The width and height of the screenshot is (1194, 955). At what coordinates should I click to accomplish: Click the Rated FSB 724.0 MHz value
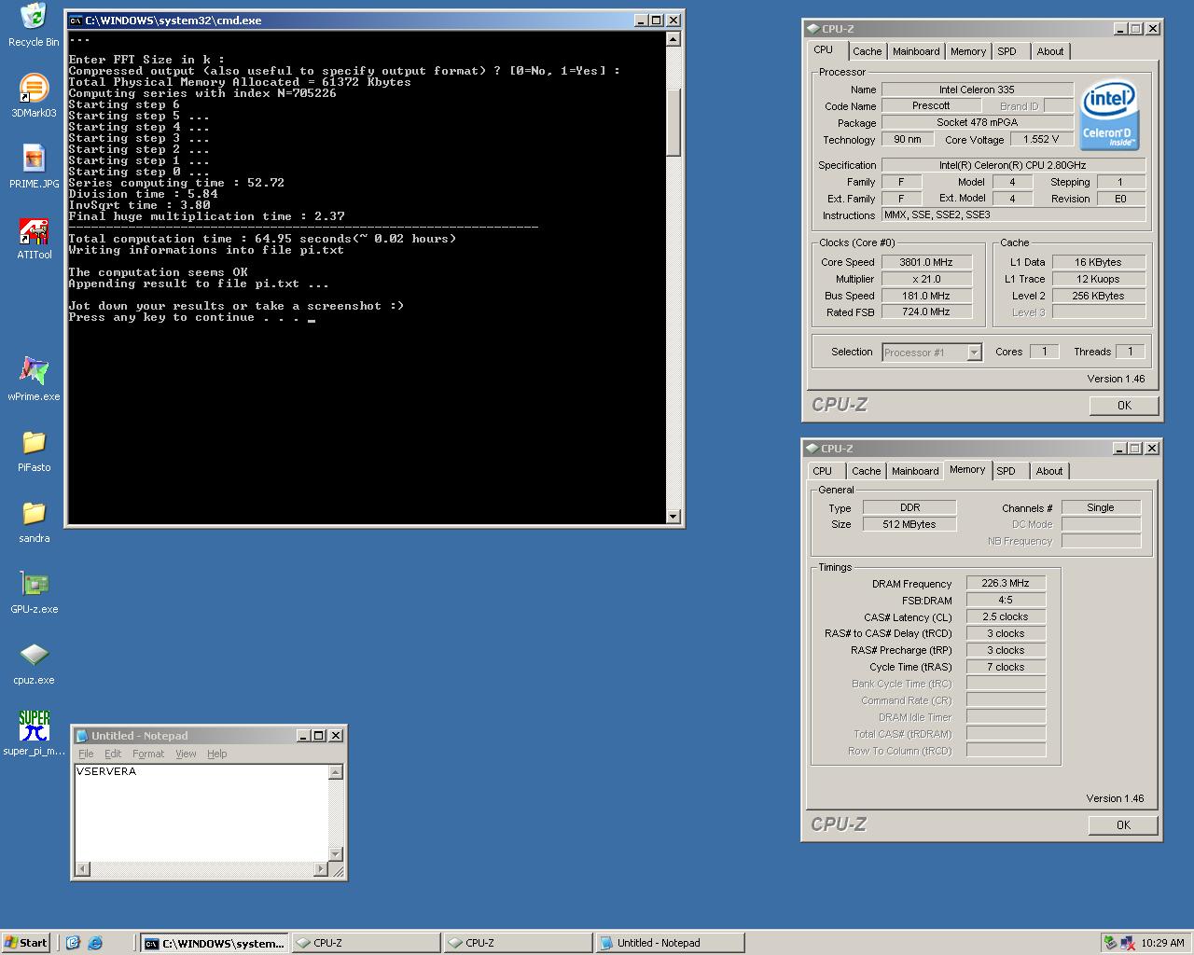(x=926, y=312)
